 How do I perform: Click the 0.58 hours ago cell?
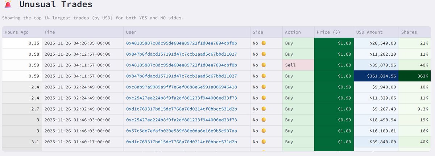point(22,54)
